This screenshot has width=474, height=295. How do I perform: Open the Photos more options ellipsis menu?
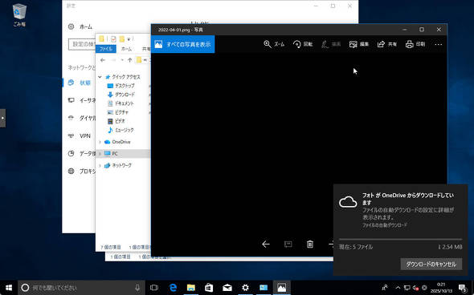click(x=438, y=44)
